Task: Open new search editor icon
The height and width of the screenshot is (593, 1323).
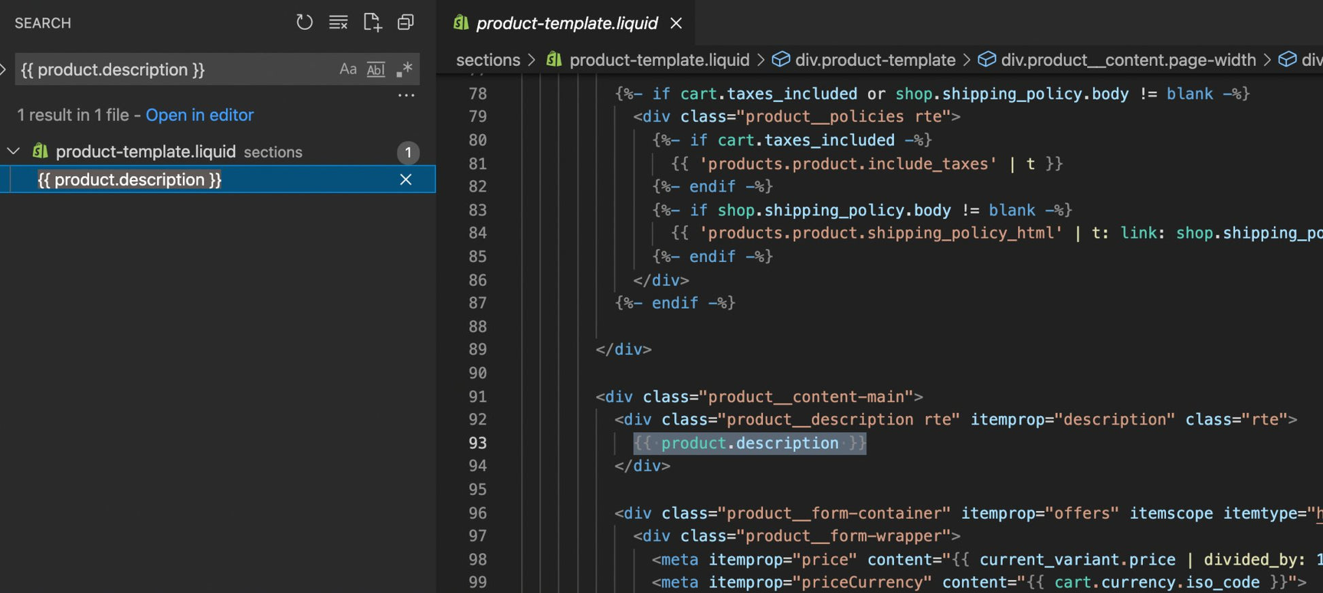Action: pyautogui.click(x=372, y=22)
